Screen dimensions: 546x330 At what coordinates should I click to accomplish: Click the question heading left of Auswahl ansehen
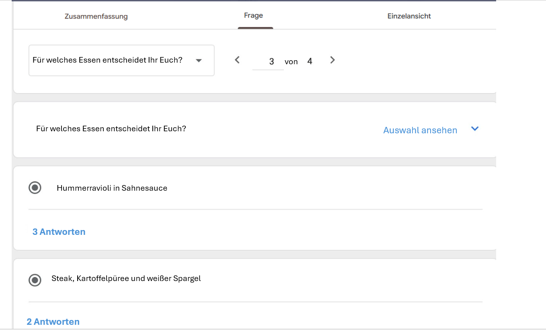[x=111, y=129]
